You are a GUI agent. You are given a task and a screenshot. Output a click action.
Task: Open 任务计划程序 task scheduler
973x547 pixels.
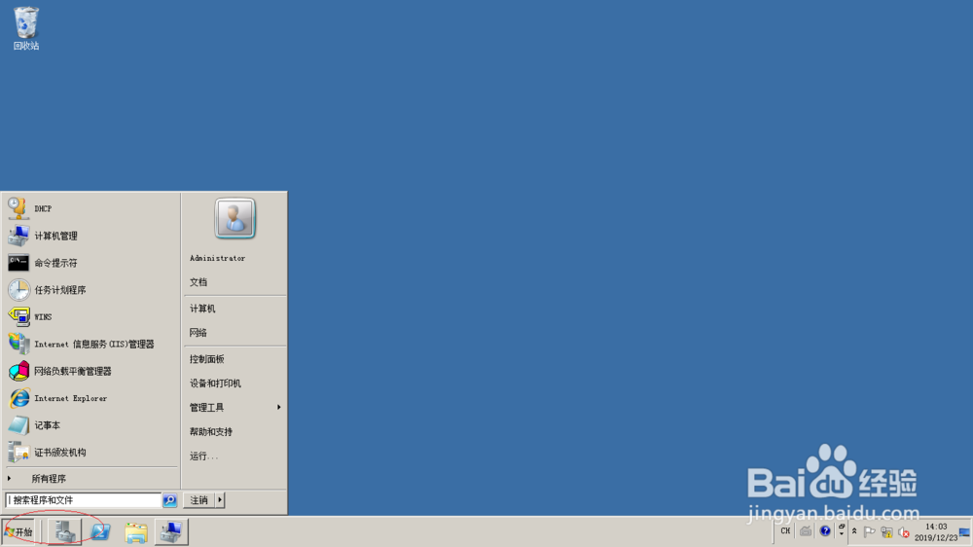point(91,290)
